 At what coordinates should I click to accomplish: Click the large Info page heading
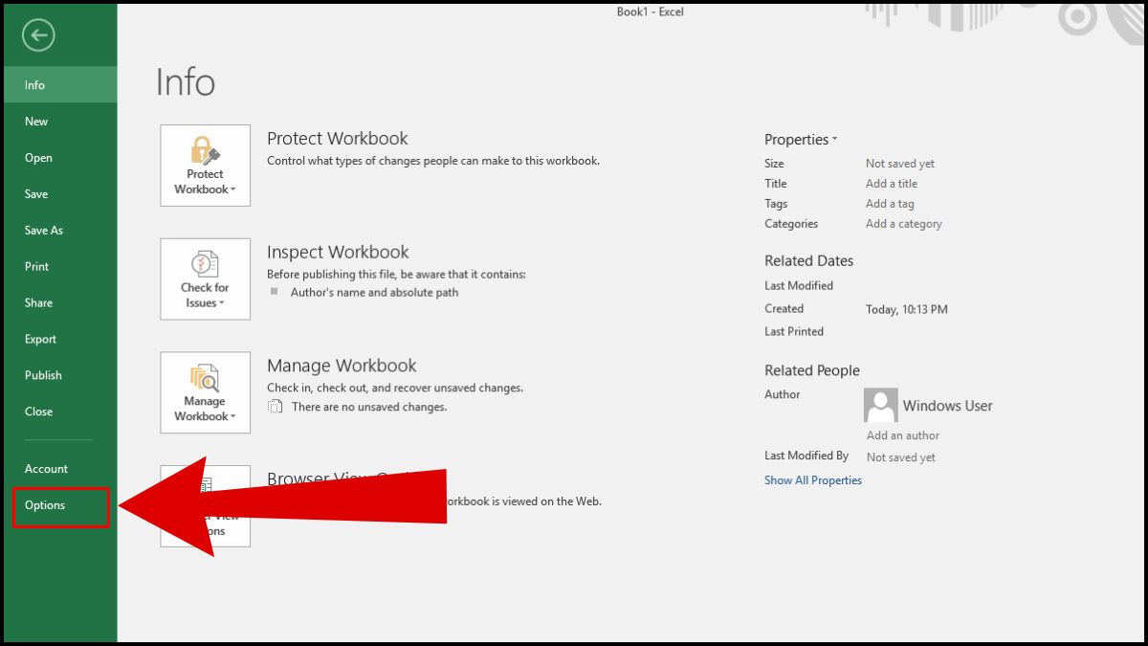(186, 82)
